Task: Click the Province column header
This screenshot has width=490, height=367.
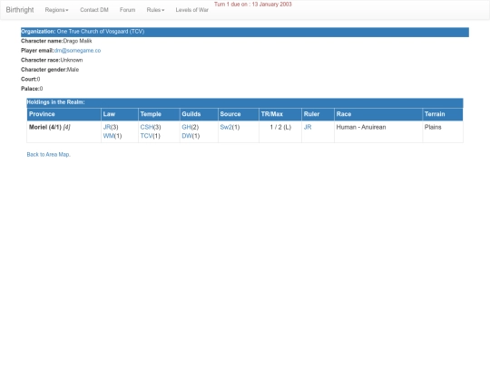Action: 64,114
